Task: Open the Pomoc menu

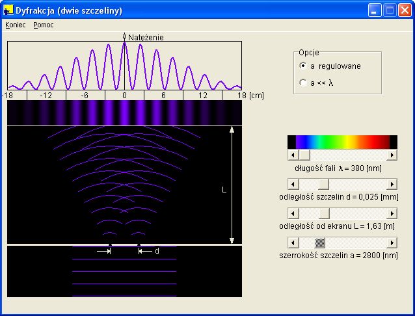Action: pos(44,25)
